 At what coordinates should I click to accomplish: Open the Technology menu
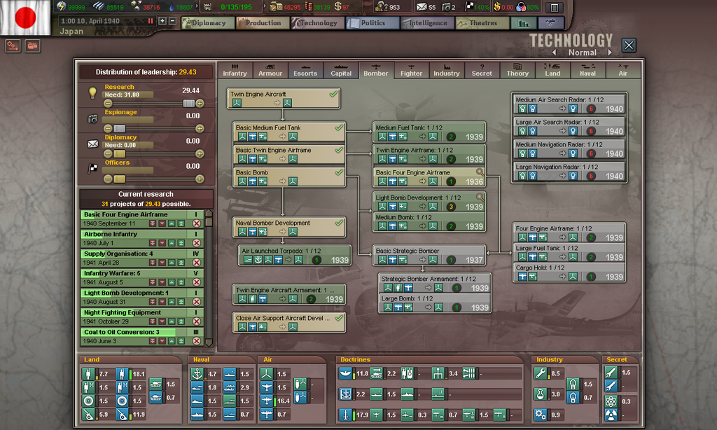click(318, 23)
